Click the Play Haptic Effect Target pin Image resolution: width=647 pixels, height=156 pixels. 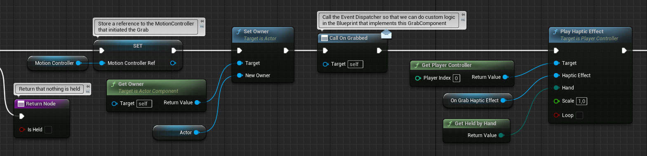point(556,63)
